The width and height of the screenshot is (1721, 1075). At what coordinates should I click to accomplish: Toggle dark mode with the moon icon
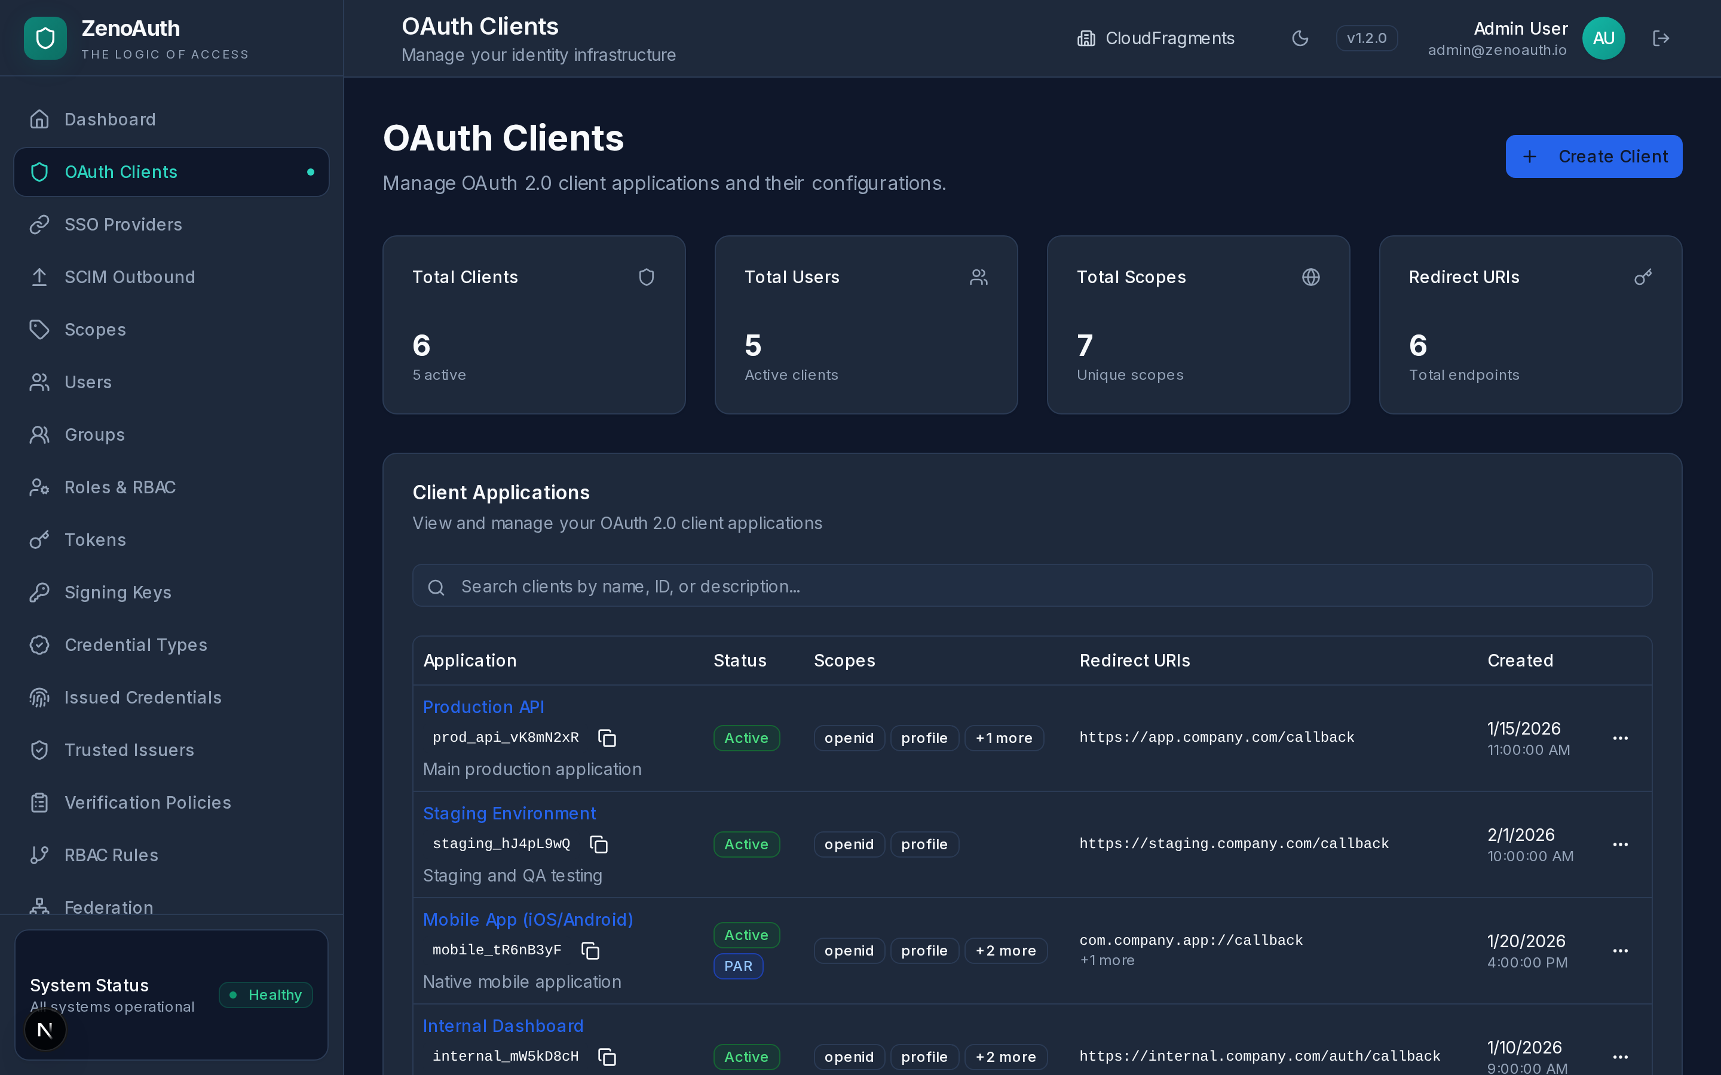[1301, 38]
